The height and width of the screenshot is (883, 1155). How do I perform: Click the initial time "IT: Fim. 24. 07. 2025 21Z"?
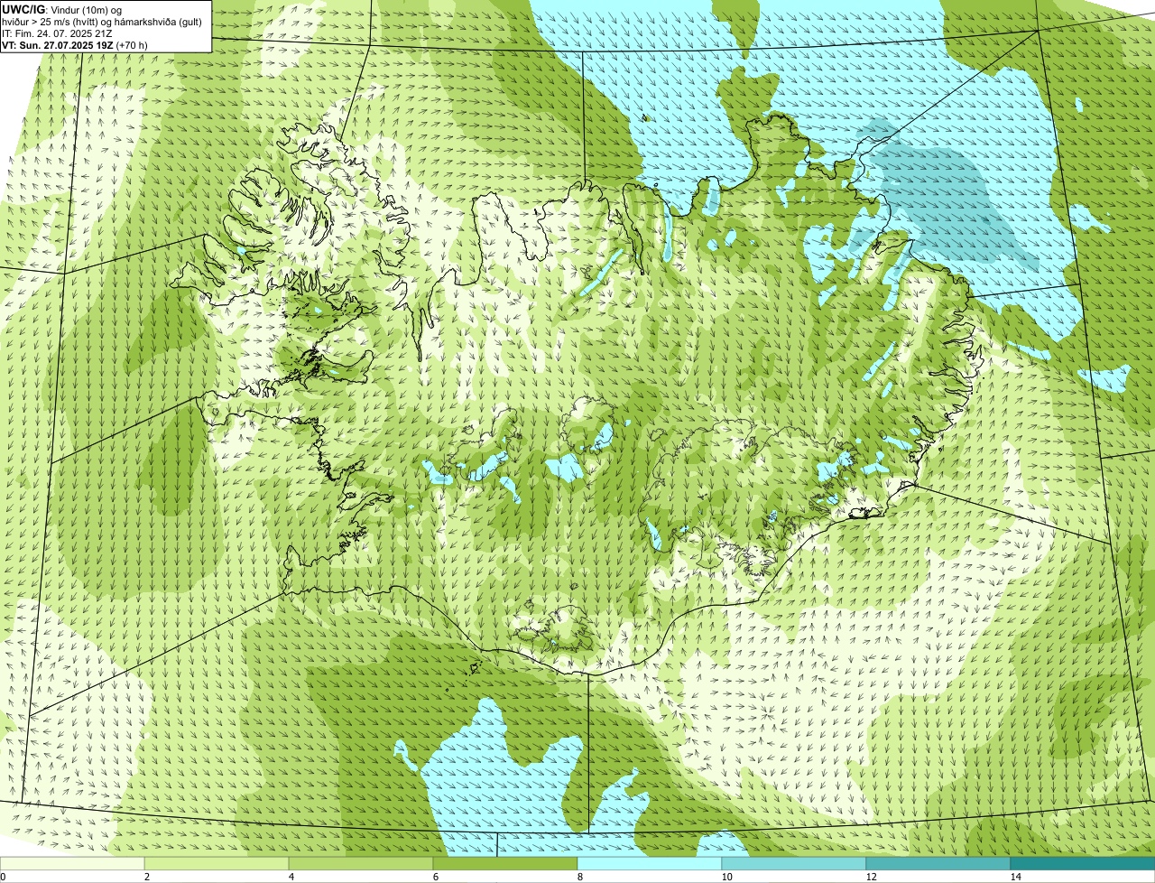coord(58,33)
